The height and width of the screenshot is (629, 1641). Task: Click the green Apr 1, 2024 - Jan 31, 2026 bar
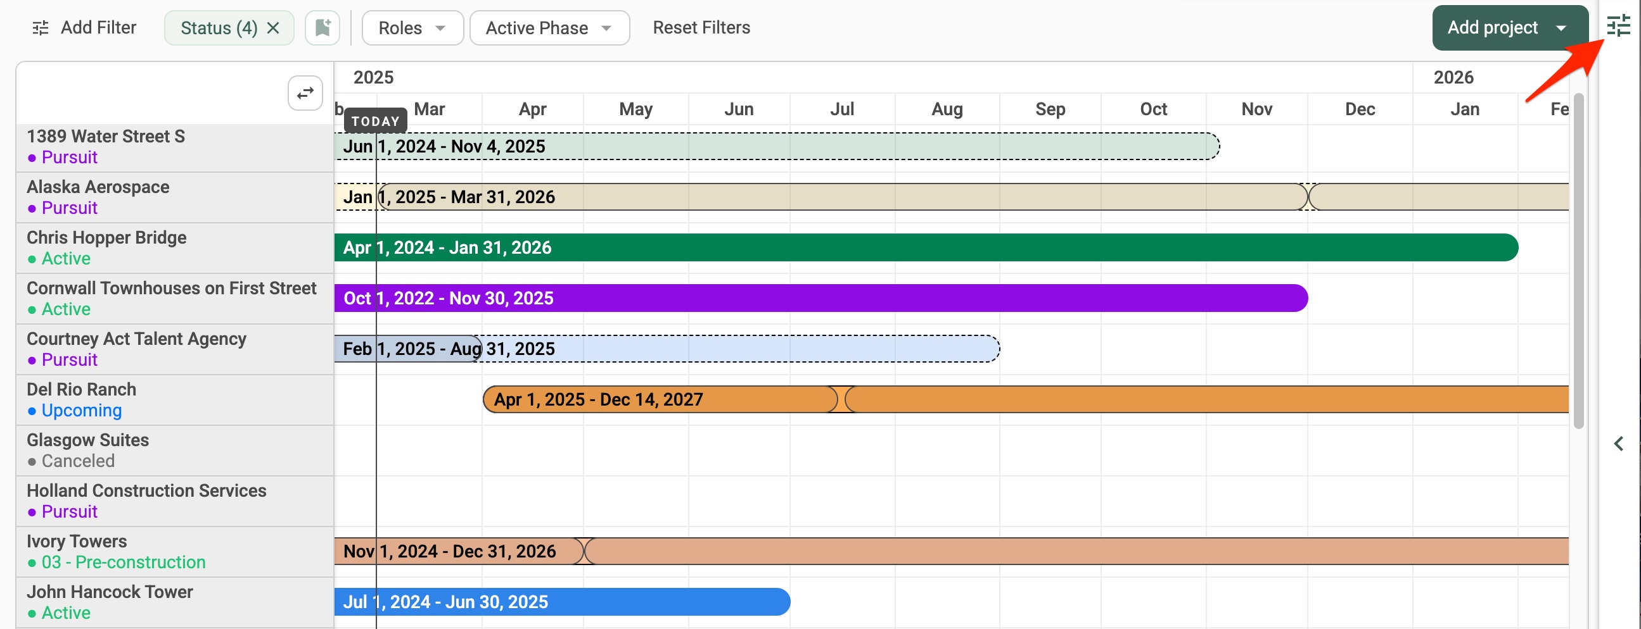926,247
